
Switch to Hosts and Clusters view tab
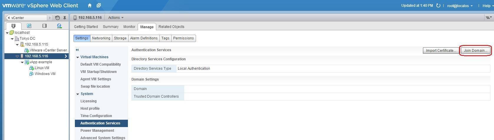point(13,26)
